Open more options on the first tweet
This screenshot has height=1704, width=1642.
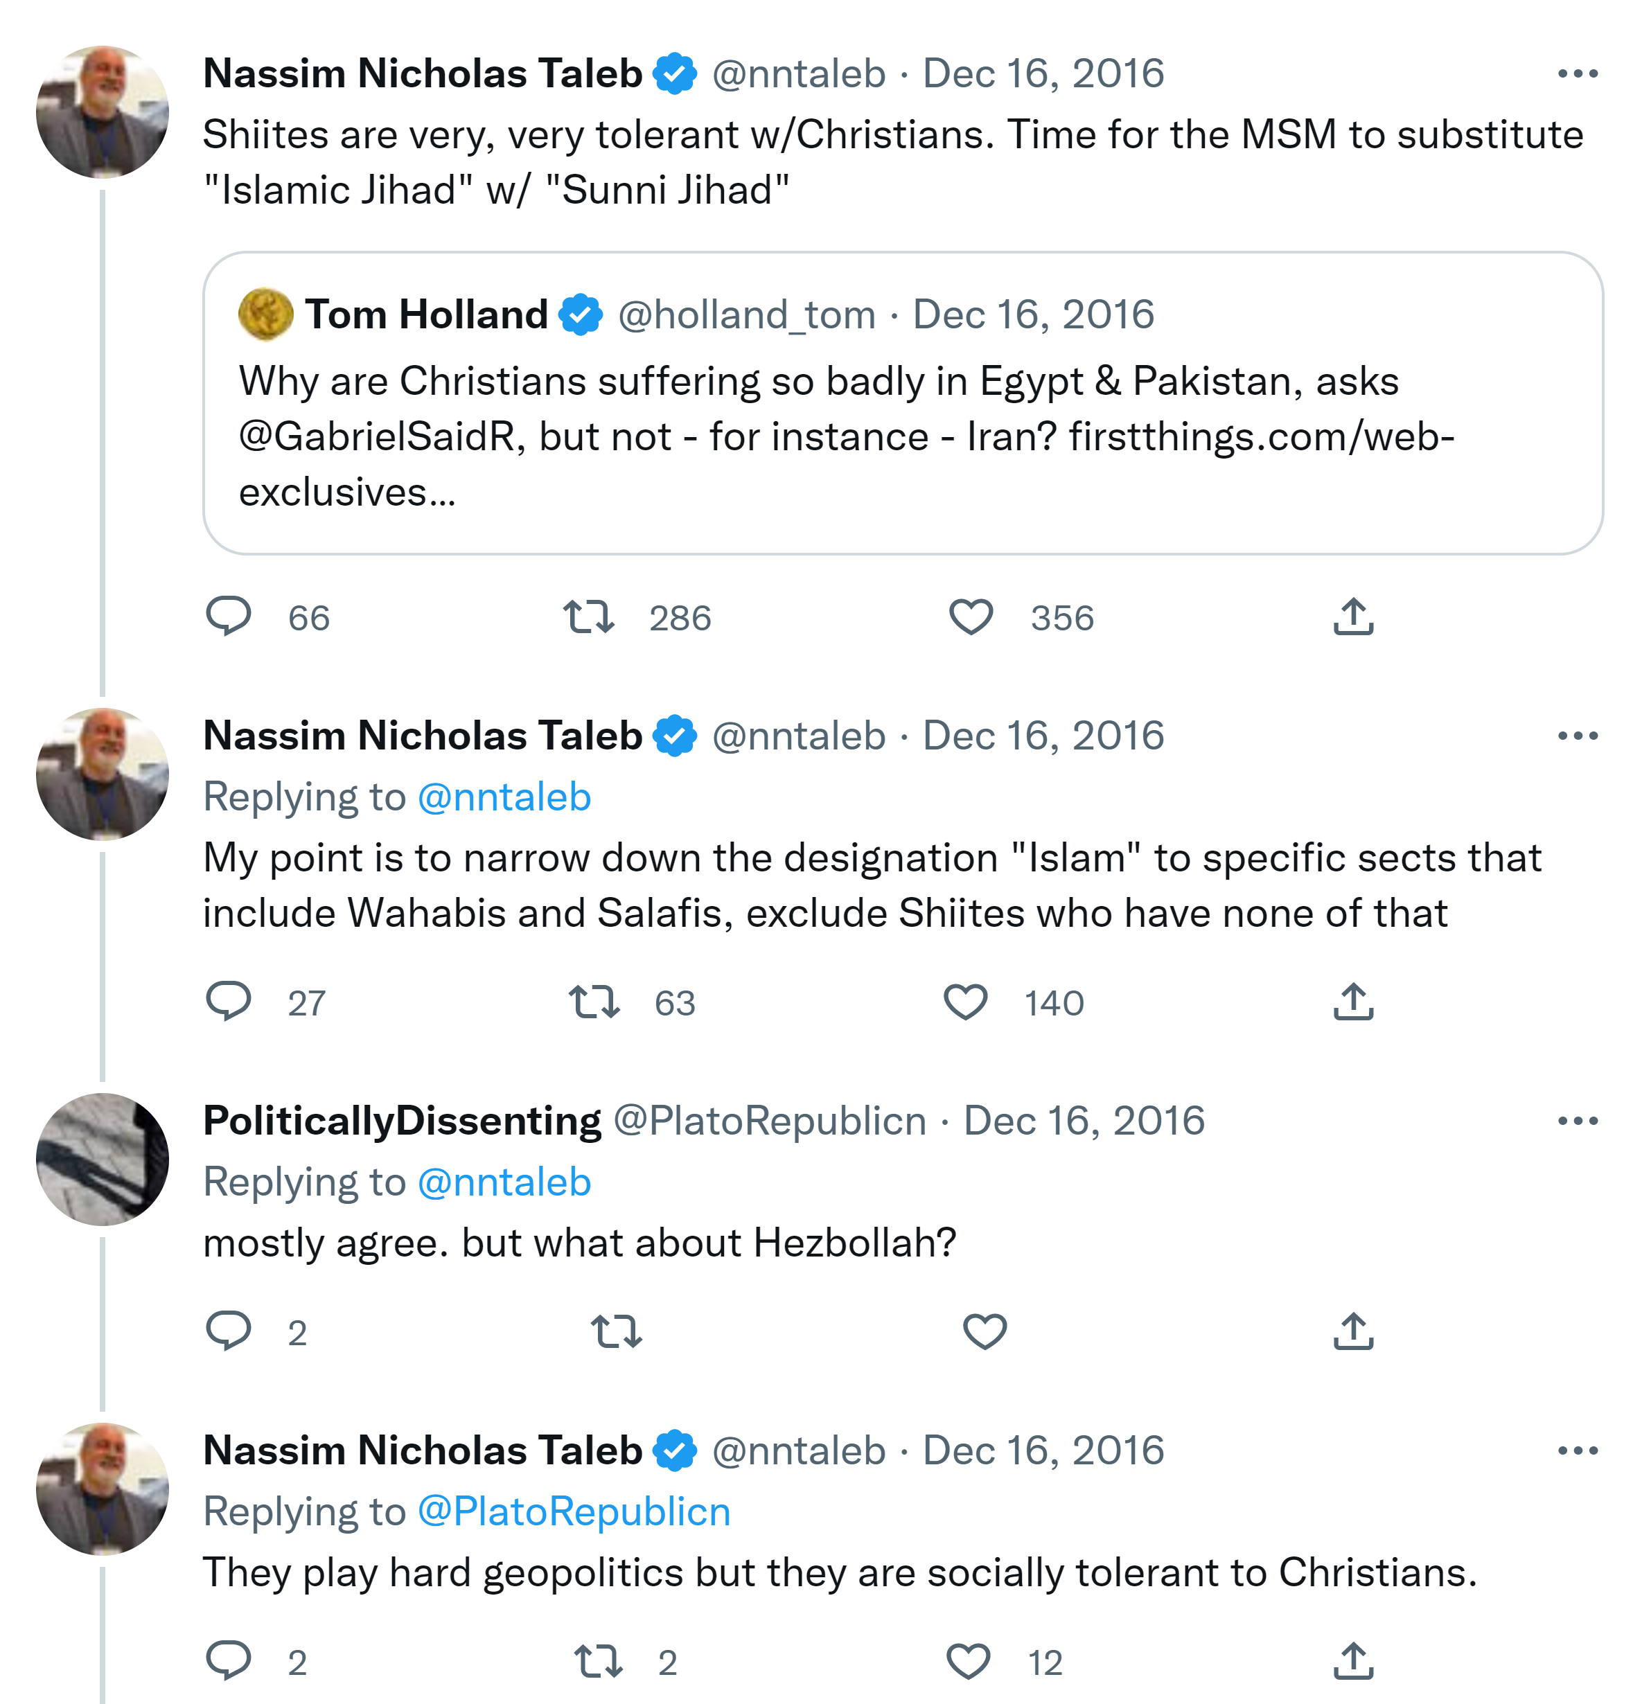tap(1577, 74)
